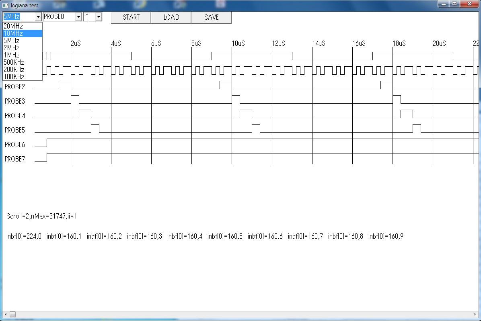Select 100KHz sampling rate

pyautogui.click(x=23, y=77)
